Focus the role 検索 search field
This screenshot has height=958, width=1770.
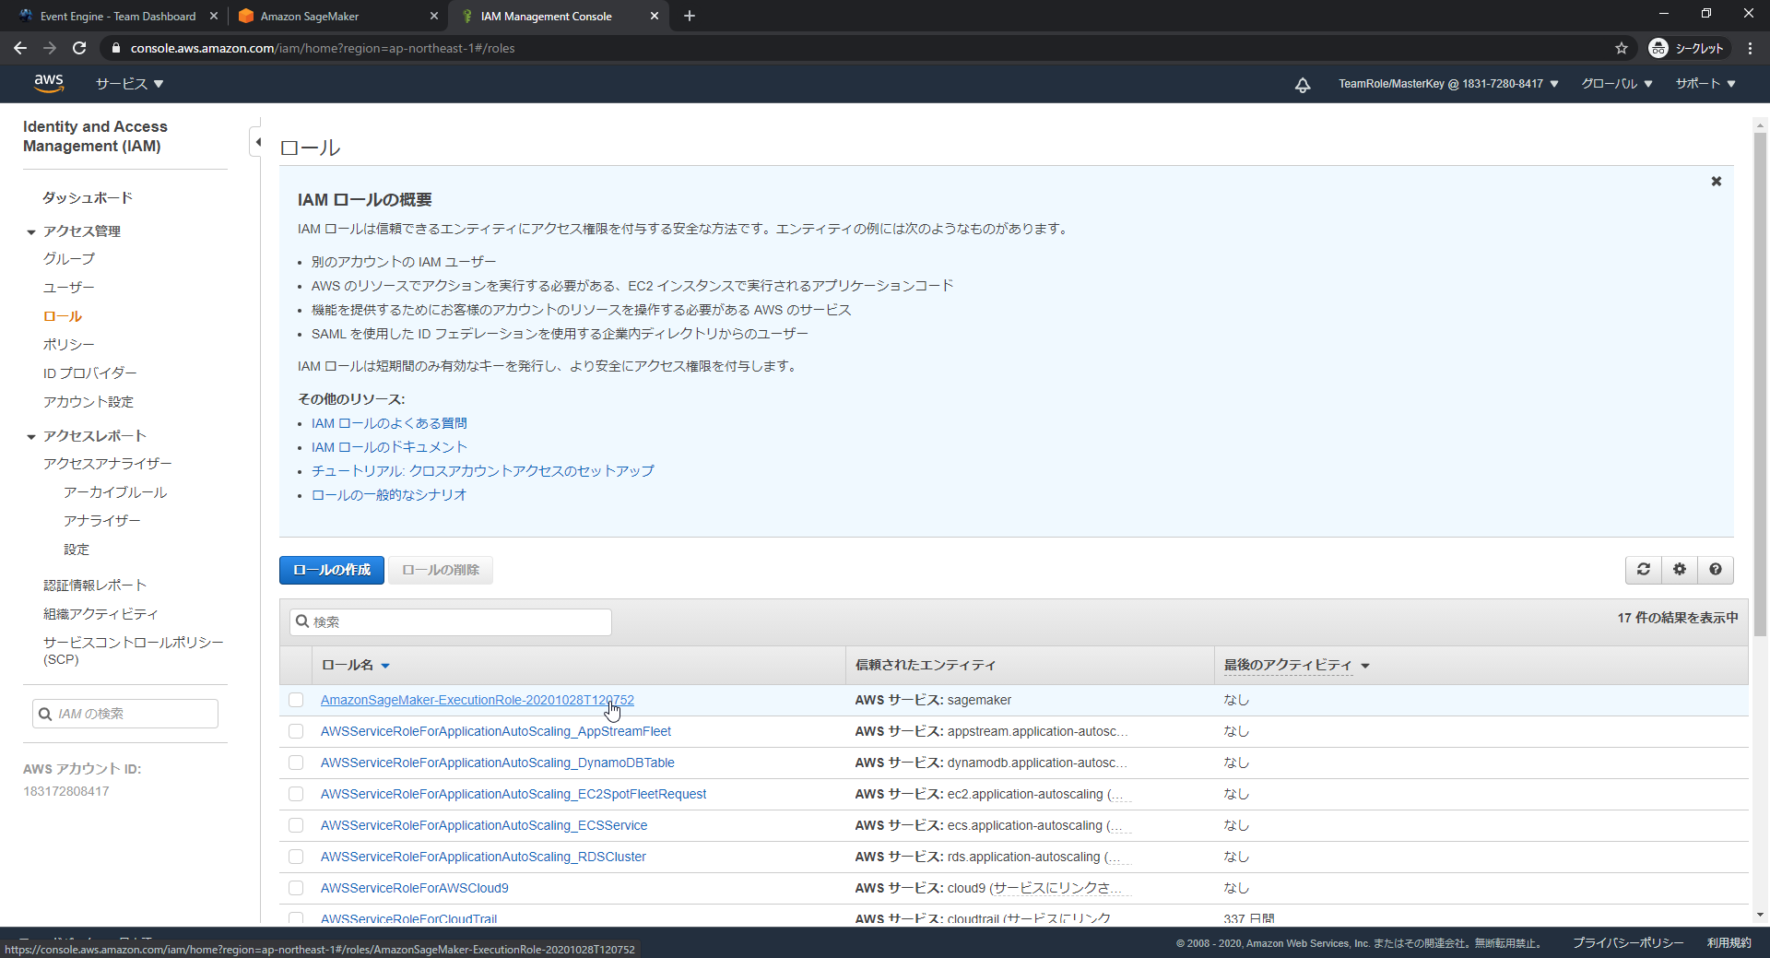(x=450, y=622)
